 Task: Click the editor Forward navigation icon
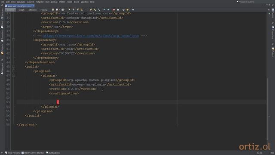click(x=62, y=9)
